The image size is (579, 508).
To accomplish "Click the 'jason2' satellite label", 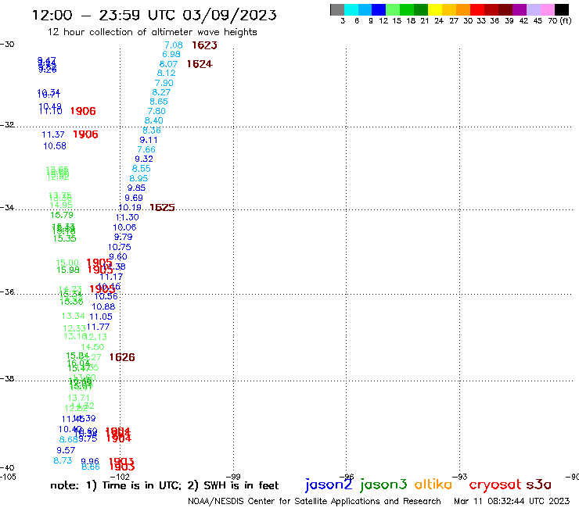I will [329, 485].
